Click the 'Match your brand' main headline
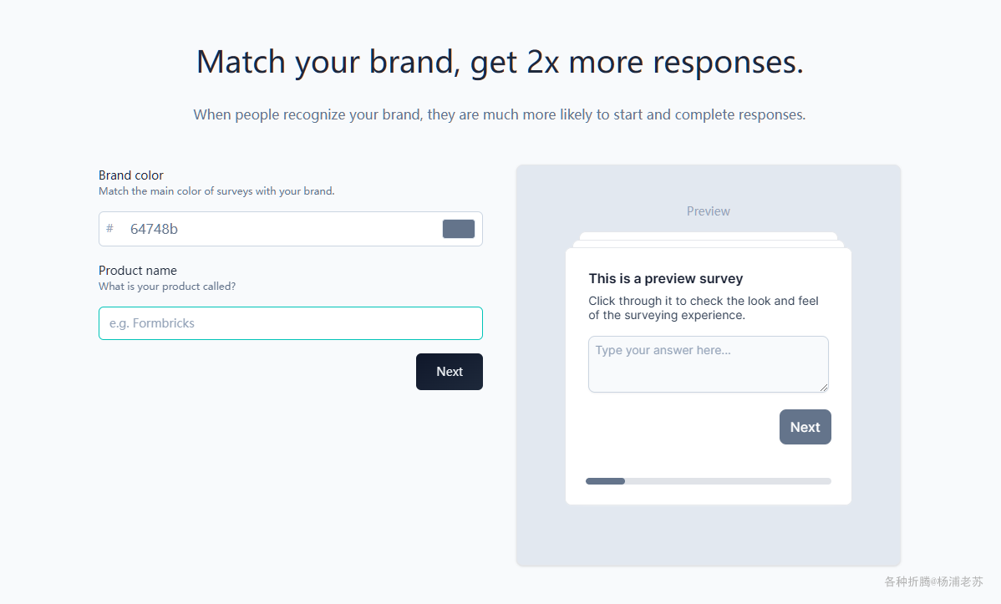The width and height of the screenshot is (1001, 604). (x=500, y=63)
